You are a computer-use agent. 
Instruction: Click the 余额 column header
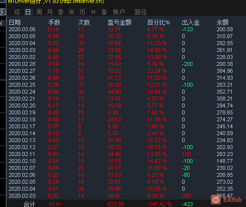pos(223,22)
